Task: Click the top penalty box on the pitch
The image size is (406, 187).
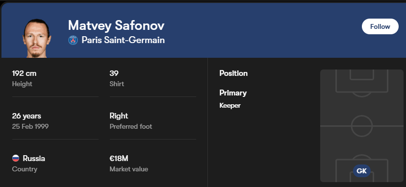Action: pos(362,81)
